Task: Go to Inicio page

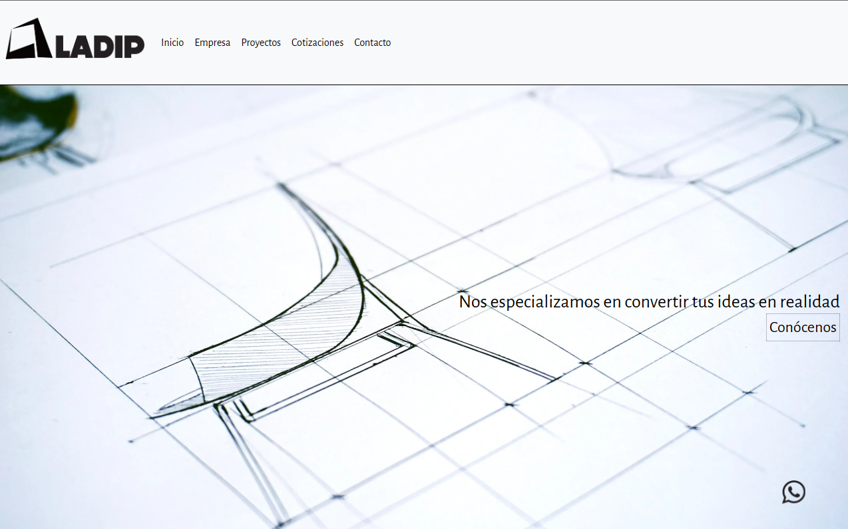Action: pos(172,43)
